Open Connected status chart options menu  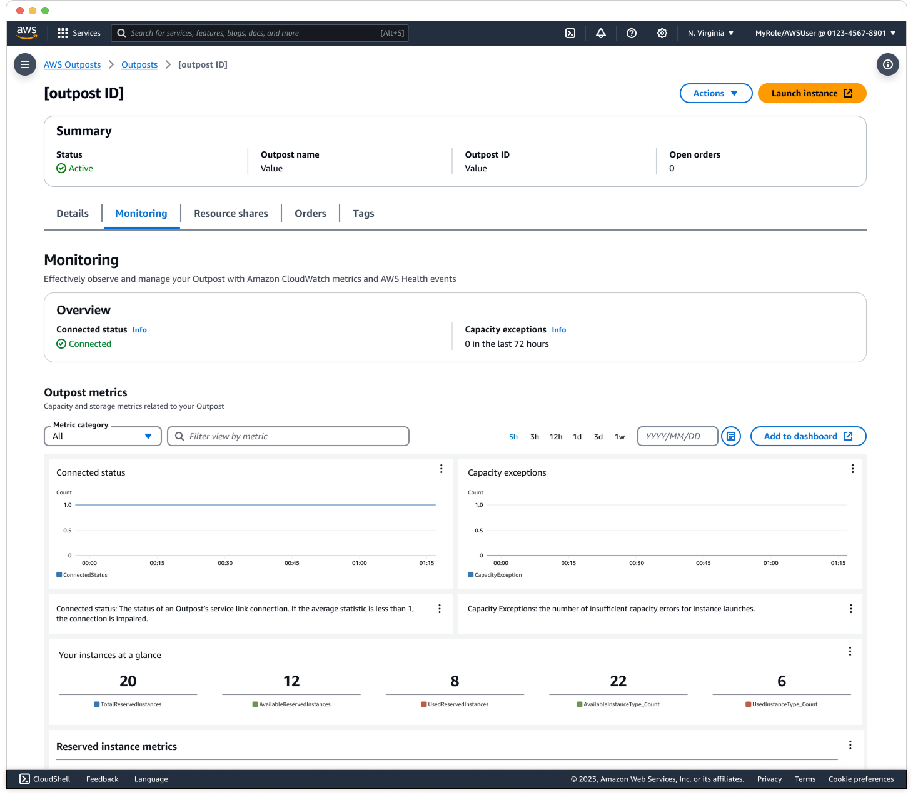click(441, 469)
